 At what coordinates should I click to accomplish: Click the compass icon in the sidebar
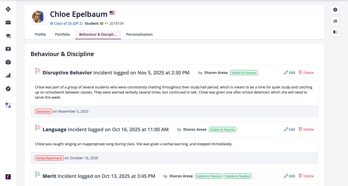(8, 89)
